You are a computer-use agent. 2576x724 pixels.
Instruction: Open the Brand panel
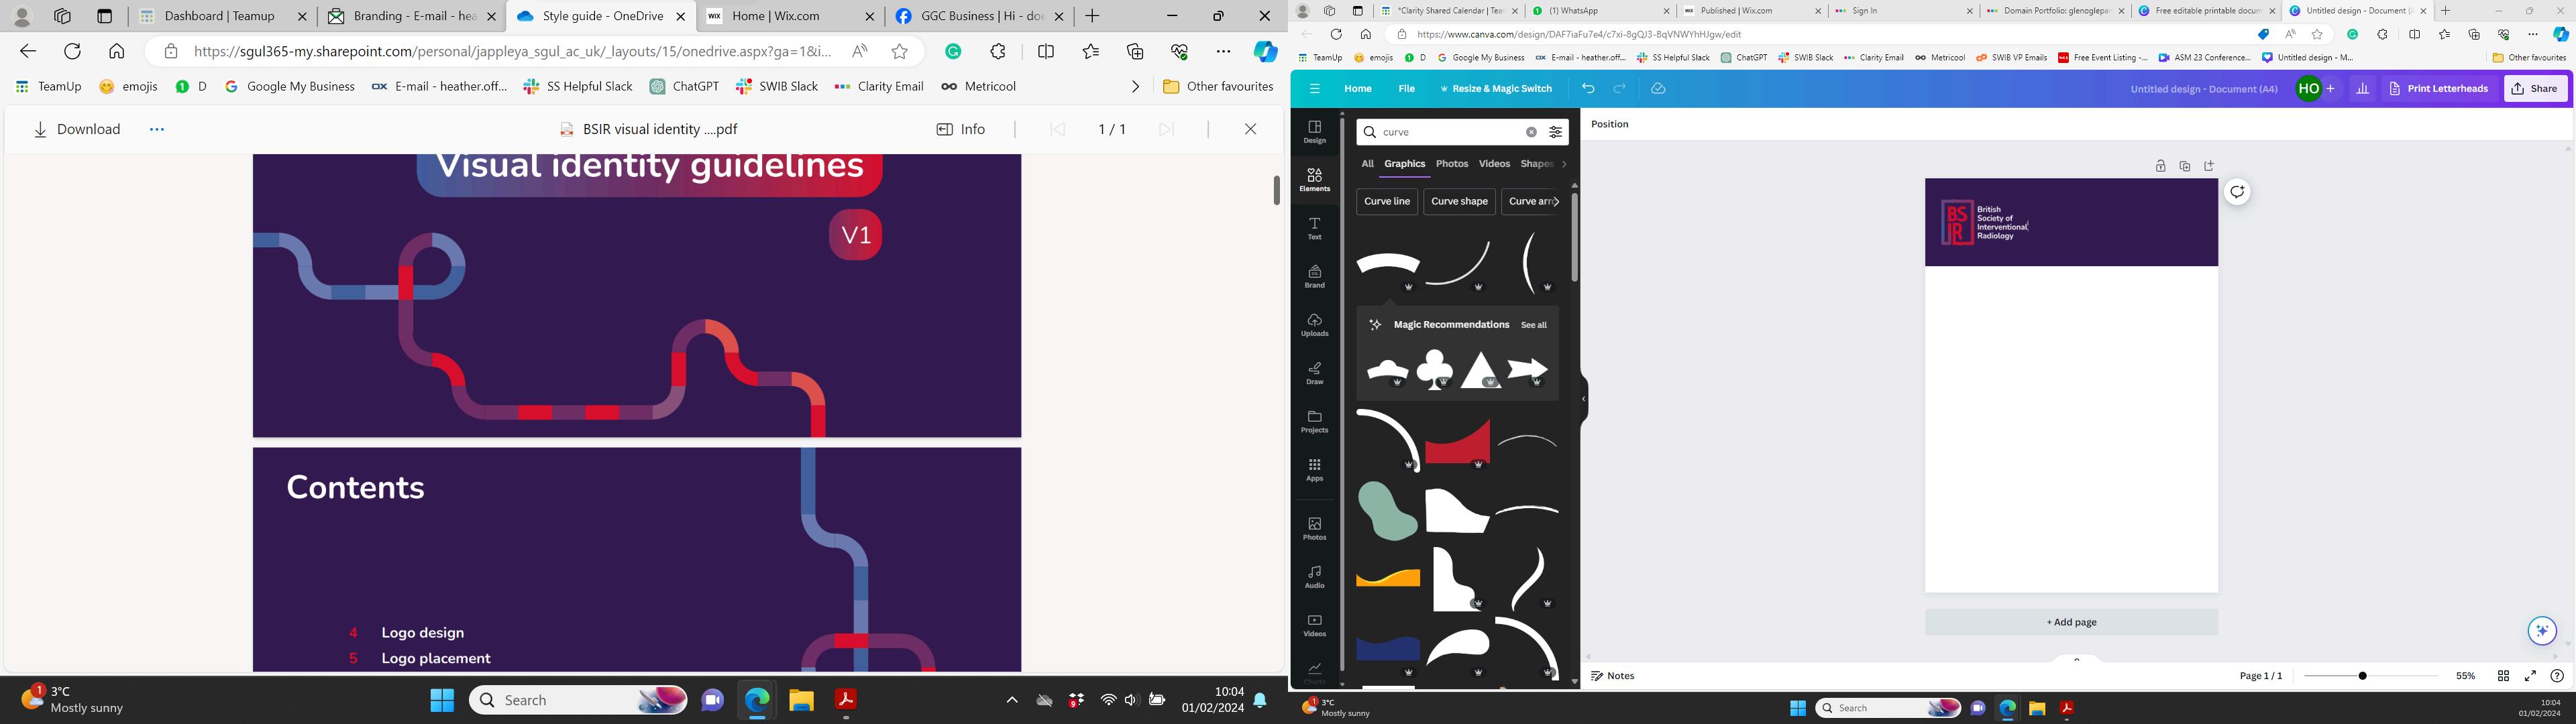pos(1314,276)
